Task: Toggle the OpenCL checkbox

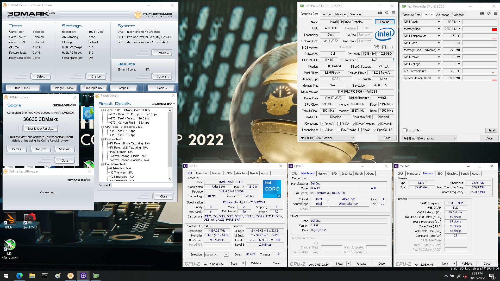Action: click(x=322, y=124)
